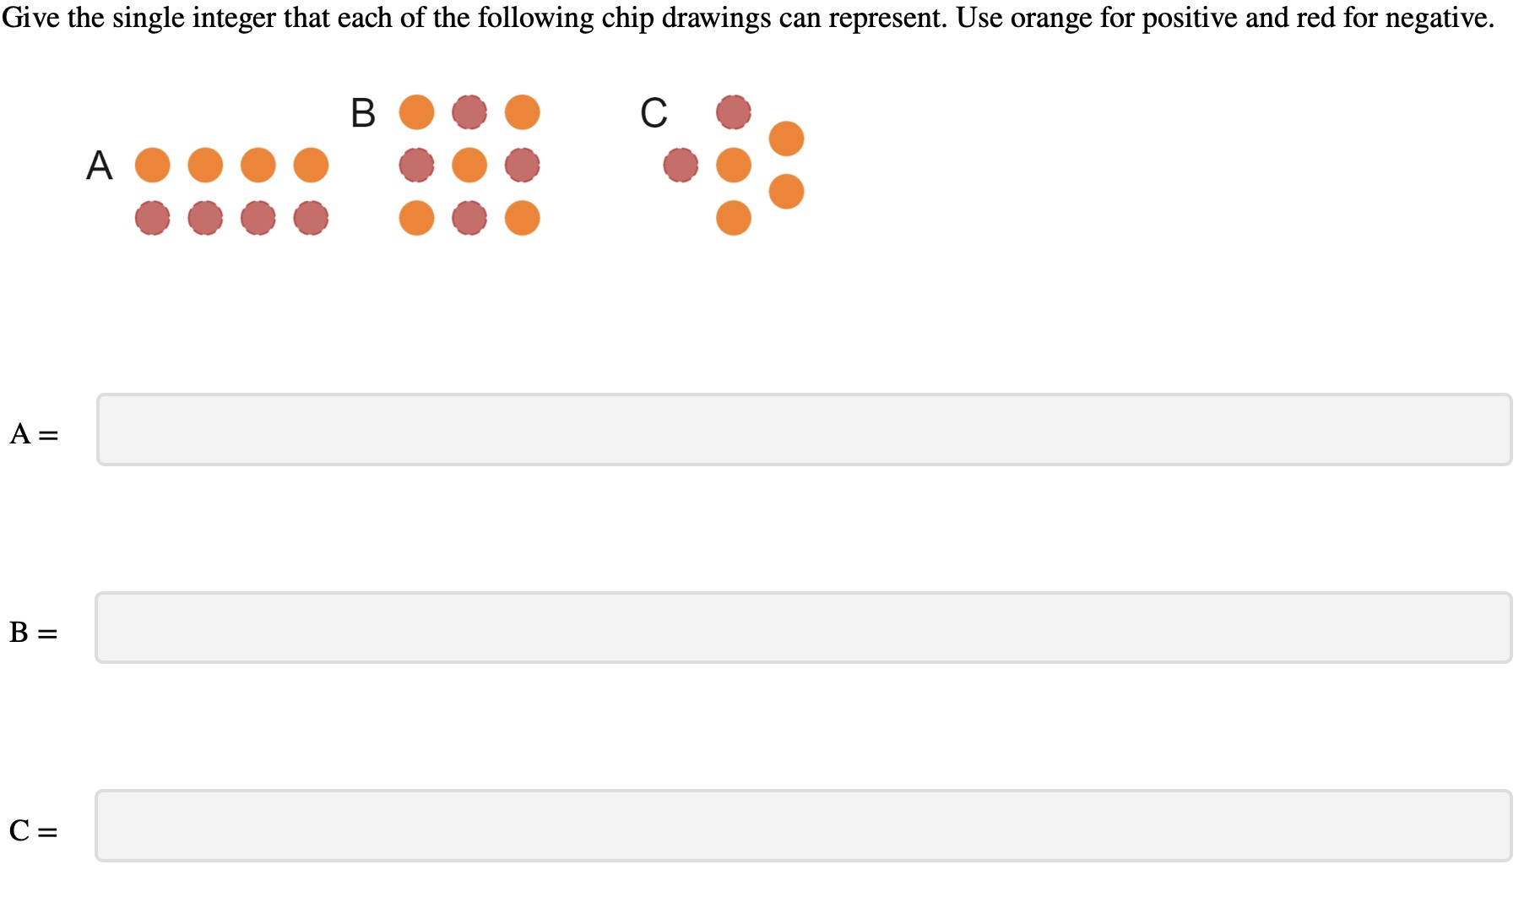Screen dimensions: 1535x919
Task: Click the center orange chip in drawing B
Action: (x=469, y=166)
